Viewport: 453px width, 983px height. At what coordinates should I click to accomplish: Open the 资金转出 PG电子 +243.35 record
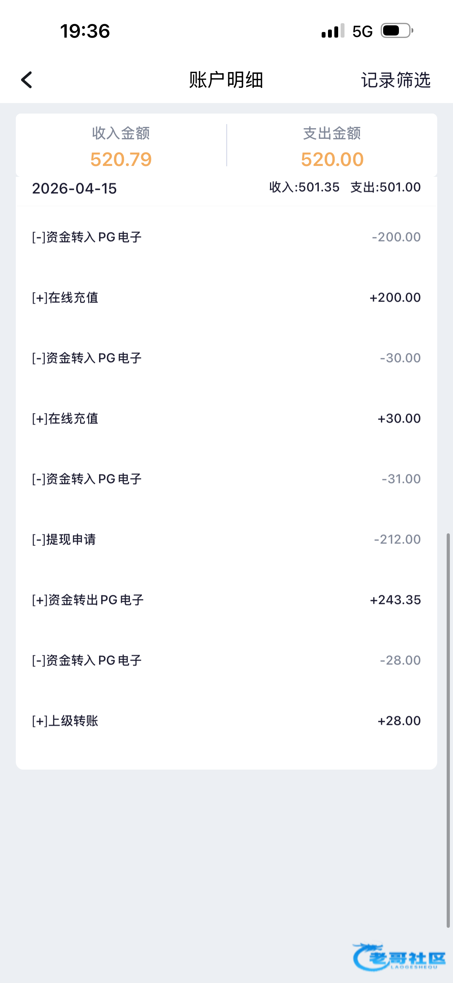226,600
